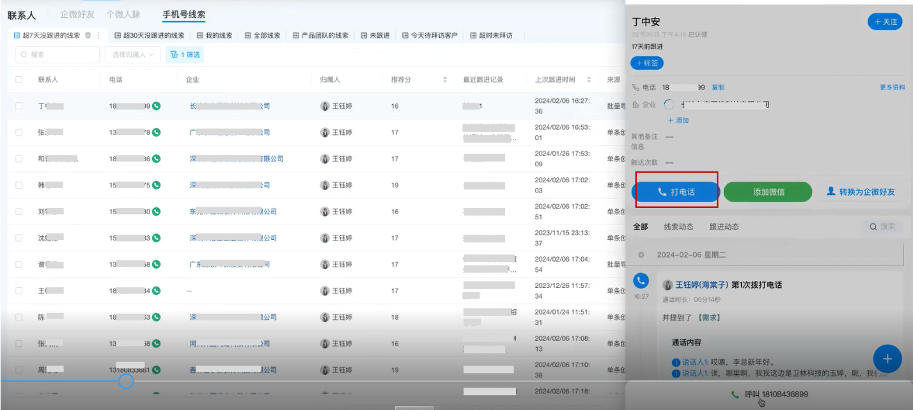Screen dimensions: 913x410
Task: Switch to the 企微好友 tab
Action: click(x=77, y=14)
